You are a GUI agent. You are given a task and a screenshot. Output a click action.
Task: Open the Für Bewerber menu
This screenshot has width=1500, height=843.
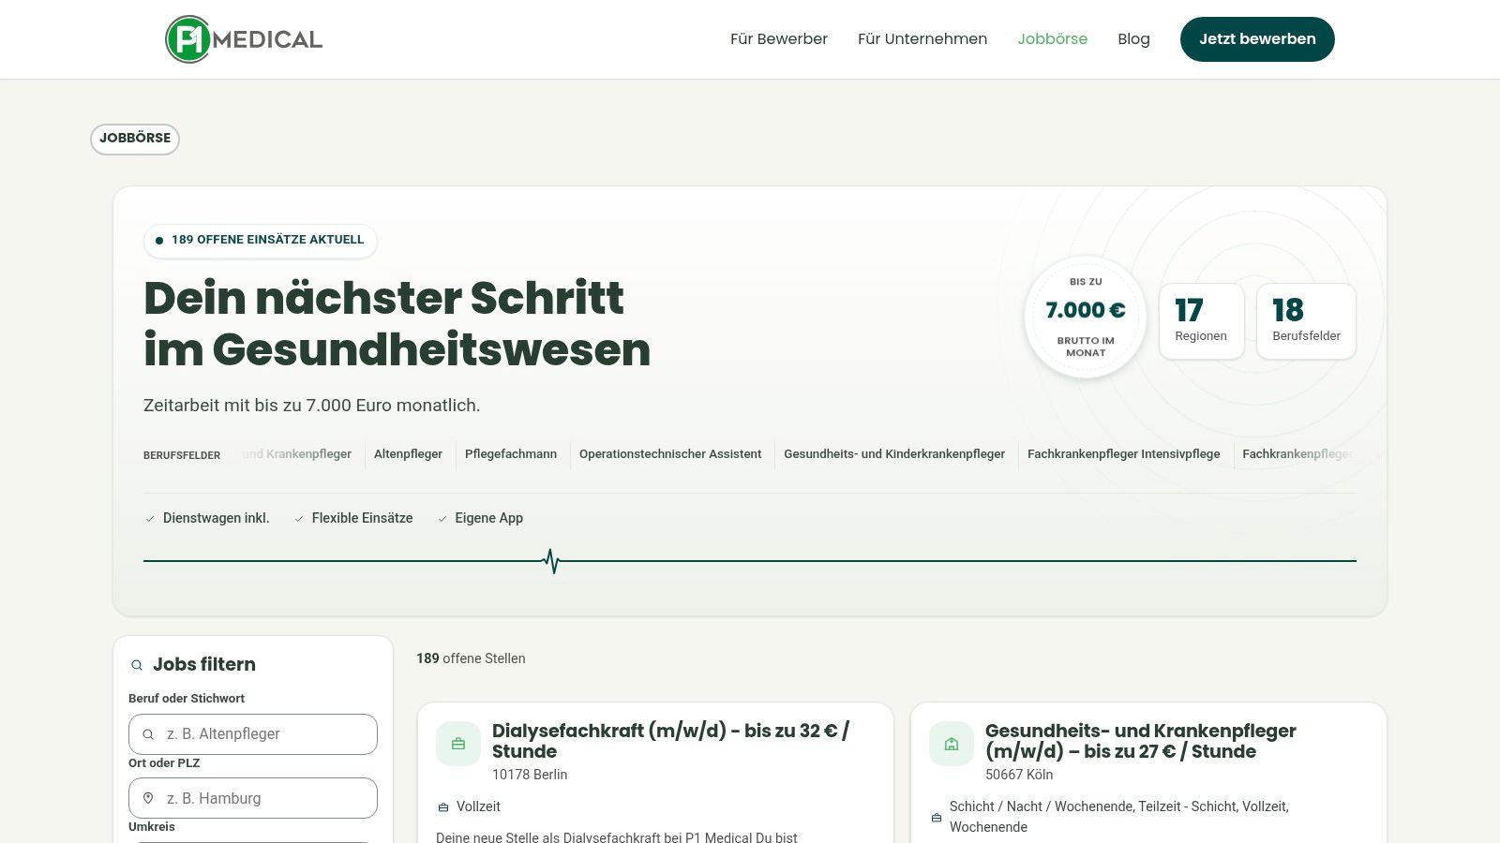779,39
